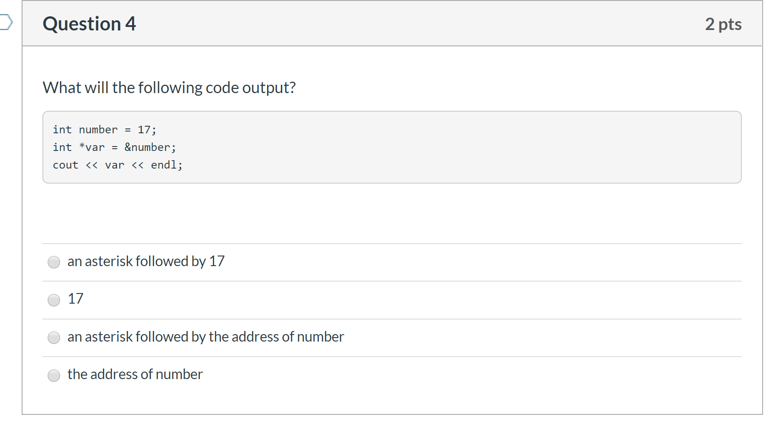
Task: Click inside the code snippet box
Action: click(x=392, y=147)
